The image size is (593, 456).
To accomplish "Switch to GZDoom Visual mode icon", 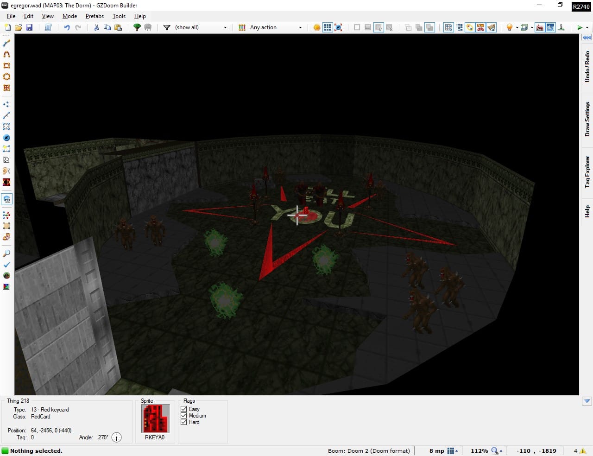I will pyautogui.click(x=6, y=199).
